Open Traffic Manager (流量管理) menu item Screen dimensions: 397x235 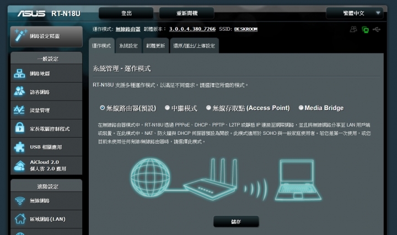coord(46,110)
